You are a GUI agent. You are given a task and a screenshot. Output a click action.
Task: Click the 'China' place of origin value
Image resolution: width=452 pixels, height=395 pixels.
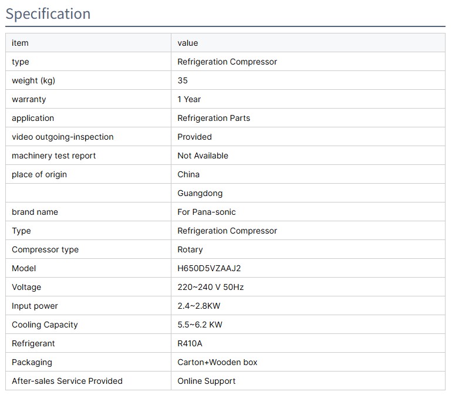click(188, 174)
